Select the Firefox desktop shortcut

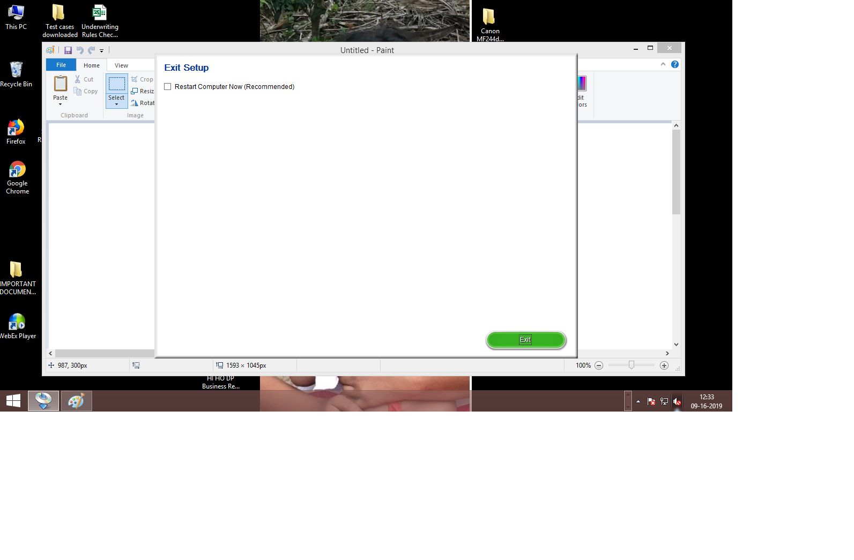point(16,132)
